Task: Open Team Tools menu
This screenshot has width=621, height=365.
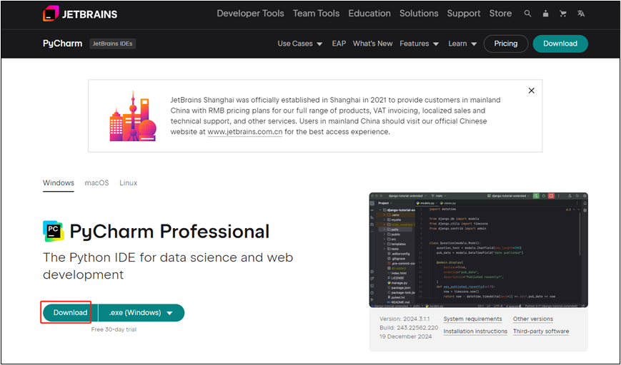Action: click(316, 14)
